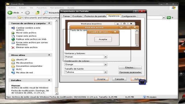Open the Archivo menu
The width and height of the screenshot is (185, 104).
[x=12, y=8]
